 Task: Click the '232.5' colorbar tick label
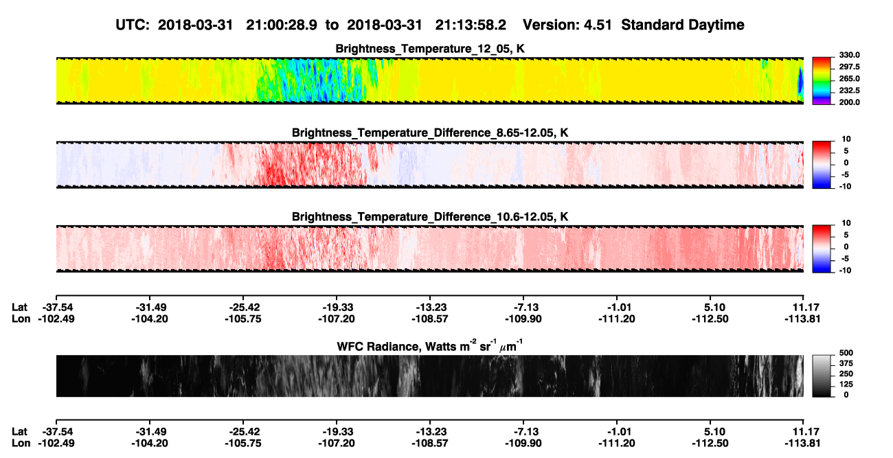click(x=849, y=90)
